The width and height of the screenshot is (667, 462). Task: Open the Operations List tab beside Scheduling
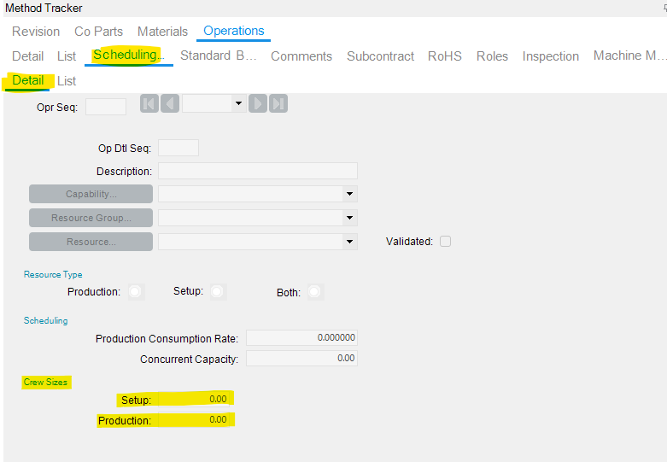[67, 56]
